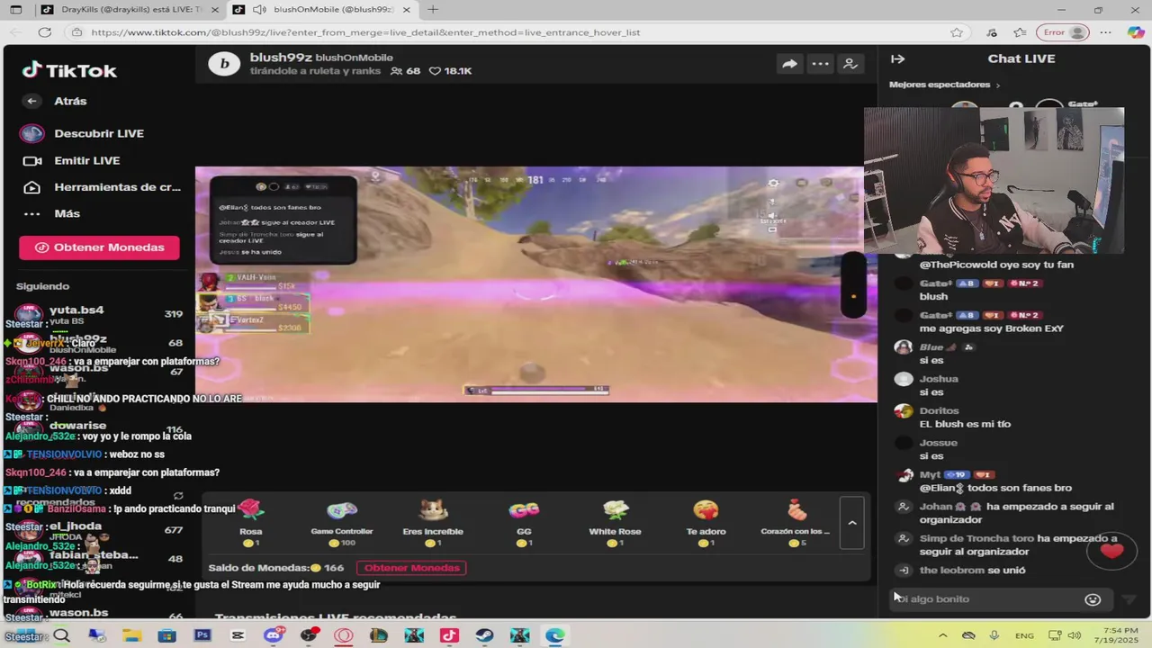
Task: Send the Game Controller gift
Action: (x=342, y=523)
